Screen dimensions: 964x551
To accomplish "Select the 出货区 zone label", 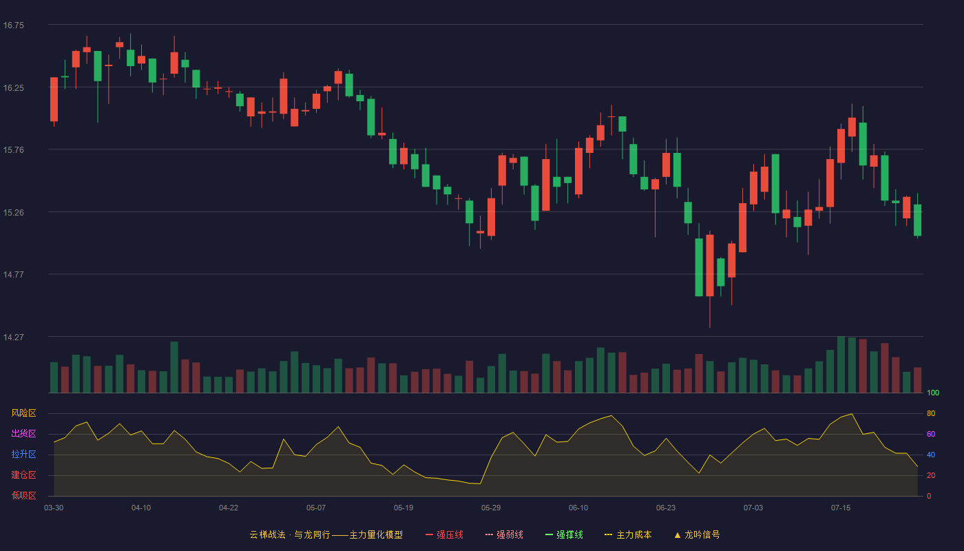I will pos(23,434).
